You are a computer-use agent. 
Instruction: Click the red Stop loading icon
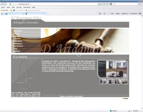(107, 4)
